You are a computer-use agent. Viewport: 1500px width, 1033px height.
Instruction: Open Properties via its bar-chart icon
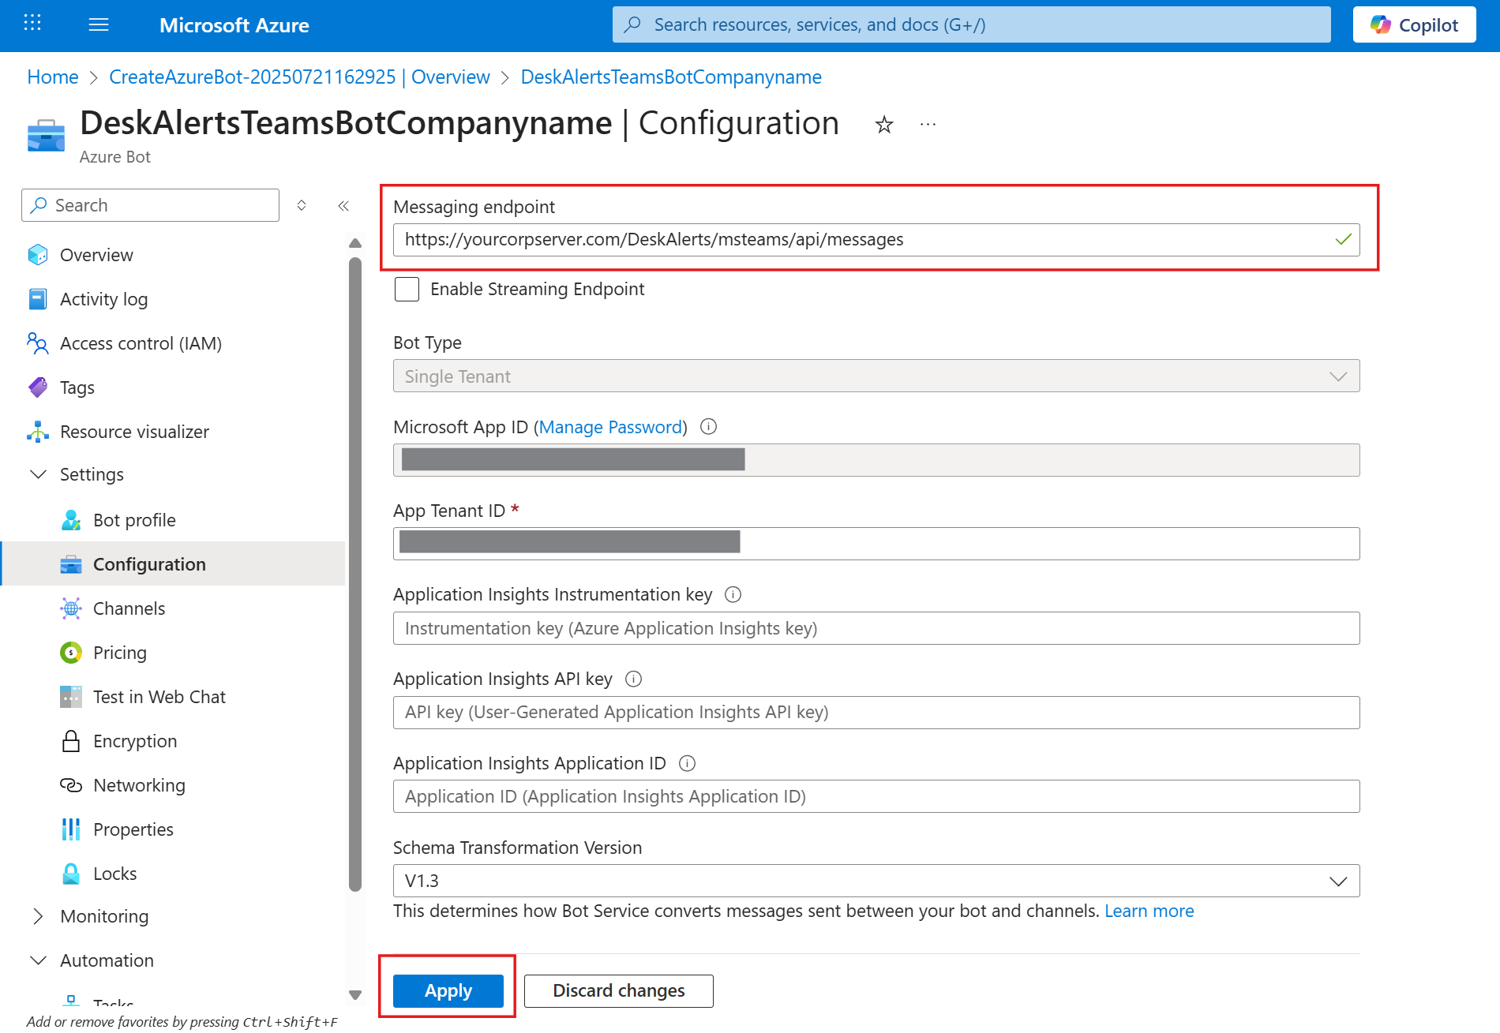tap(71, 829)
